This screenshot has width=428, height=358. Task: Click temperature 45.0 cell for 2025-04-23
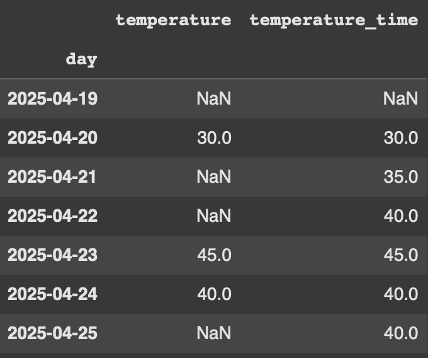coord(214,255)
